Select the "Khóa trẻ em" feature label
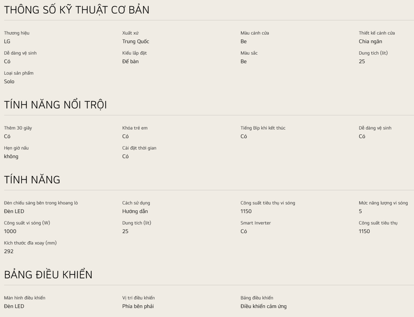The image size is (414, 317). coord(135,128)
